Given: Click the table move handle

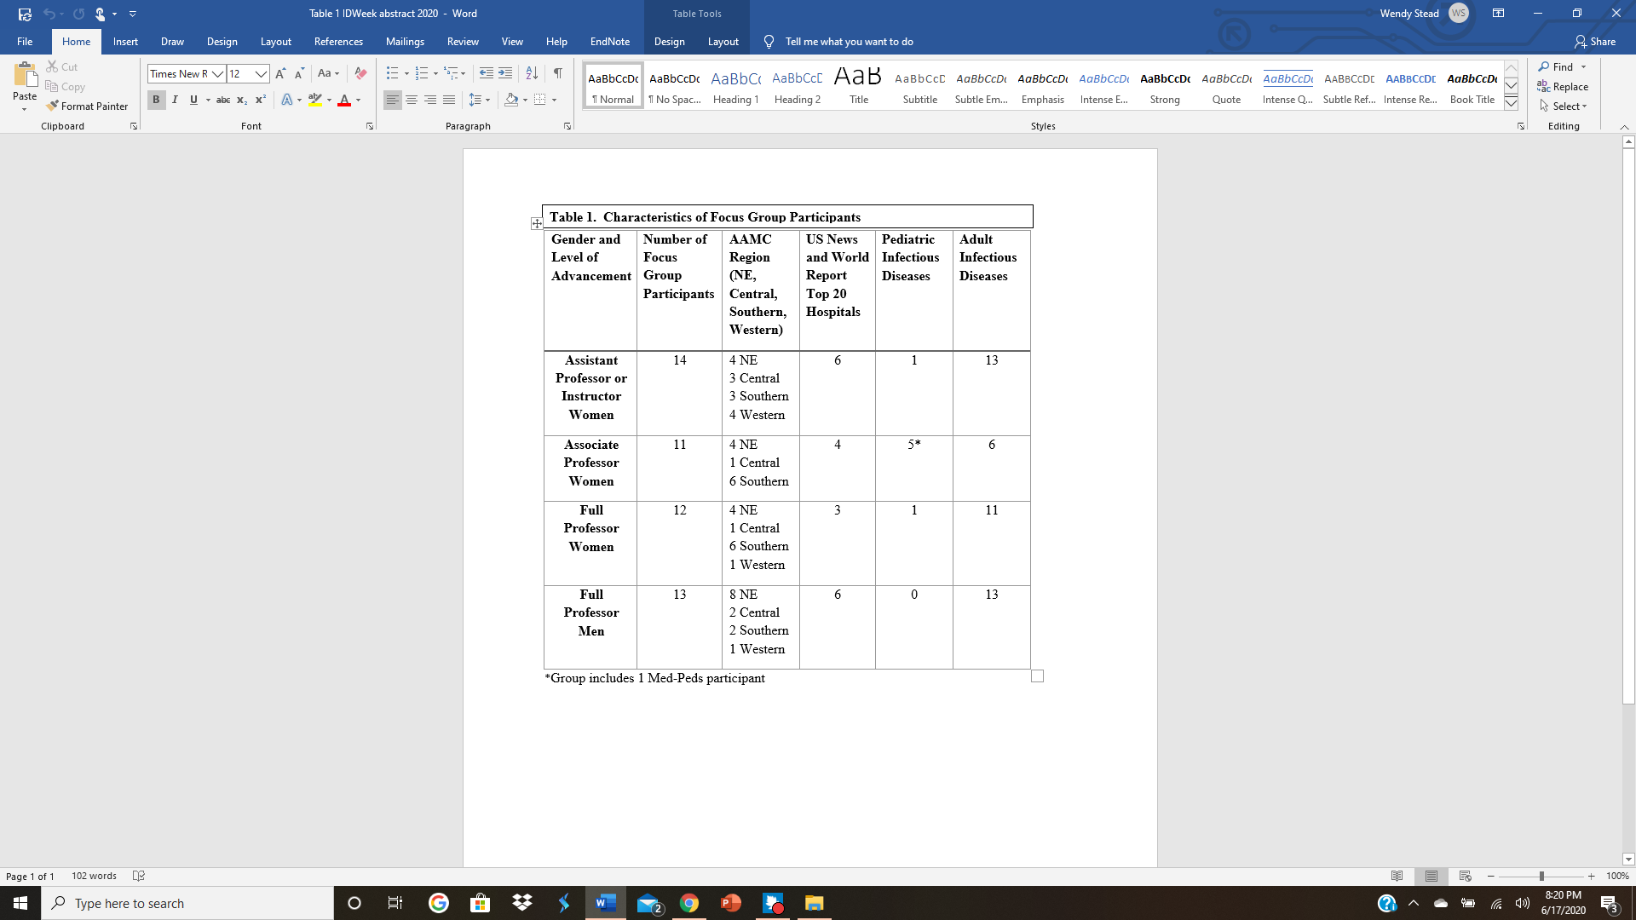Looking at the screenshot, I should (x=536, y=223).
